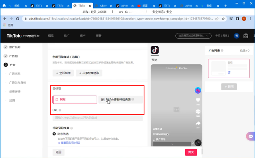The height and width of the screenshot is (158, 255).
Task: Open the browser three-dot menu
Action: click(251, 19)
